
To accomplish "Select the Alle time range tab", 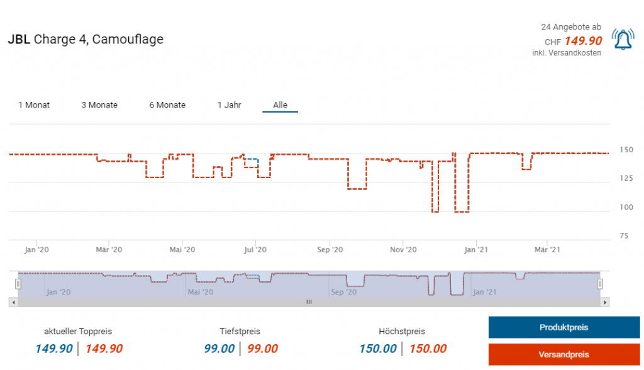I will coord(280,105).
